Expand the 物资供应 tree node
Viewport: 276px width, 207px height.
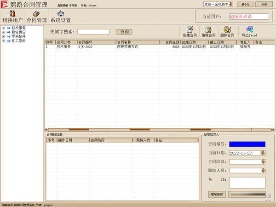pyautogui.click(x=3, y=32)
